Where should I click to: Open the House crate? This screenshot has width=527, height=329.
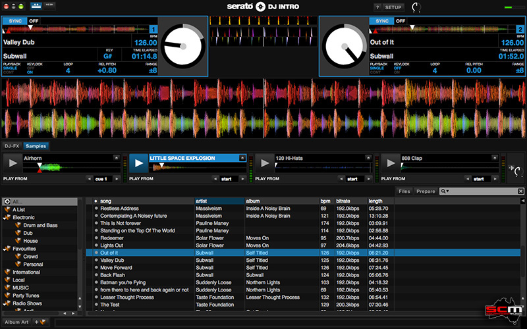click(x=30, y=241)
